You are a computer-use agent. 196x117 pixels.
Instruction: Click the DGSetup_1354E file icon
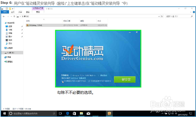coord(27,25)
